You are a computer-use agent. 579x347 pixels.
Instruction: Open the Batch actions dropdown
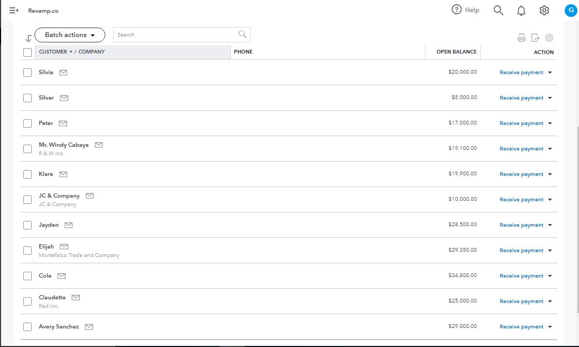point(70,35)
